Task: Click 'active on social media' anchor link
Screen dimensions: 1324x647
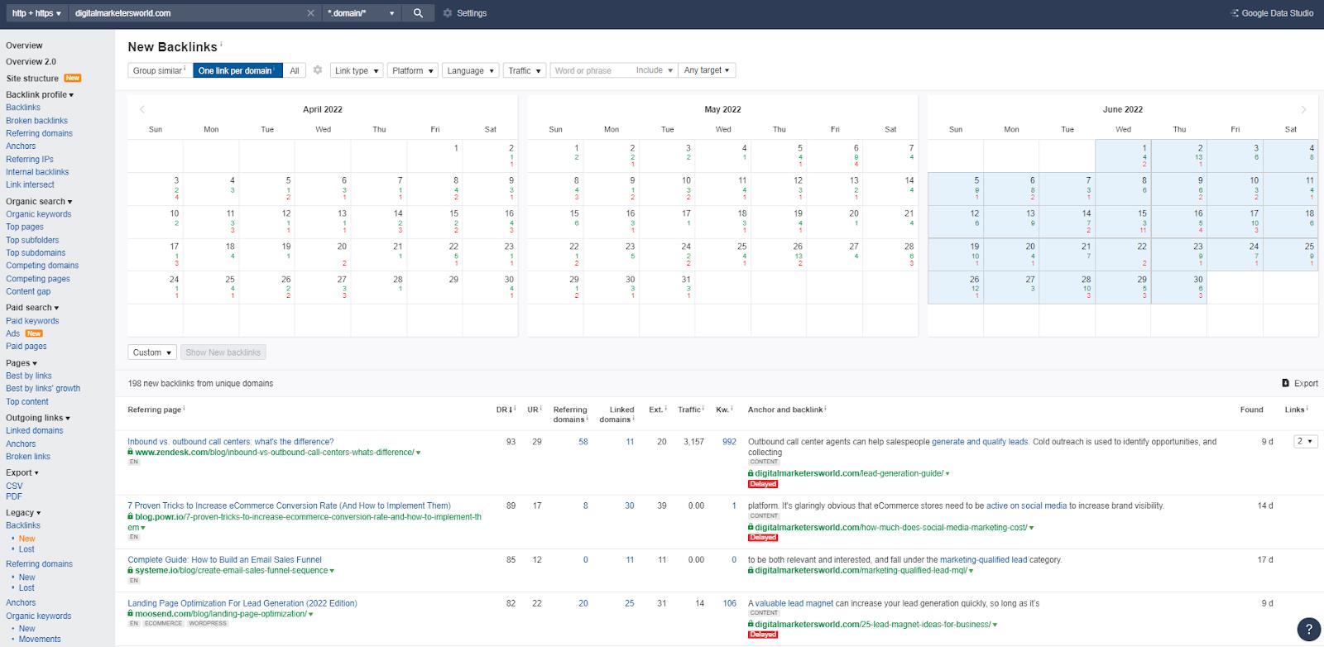Action: click(1026, 506)
